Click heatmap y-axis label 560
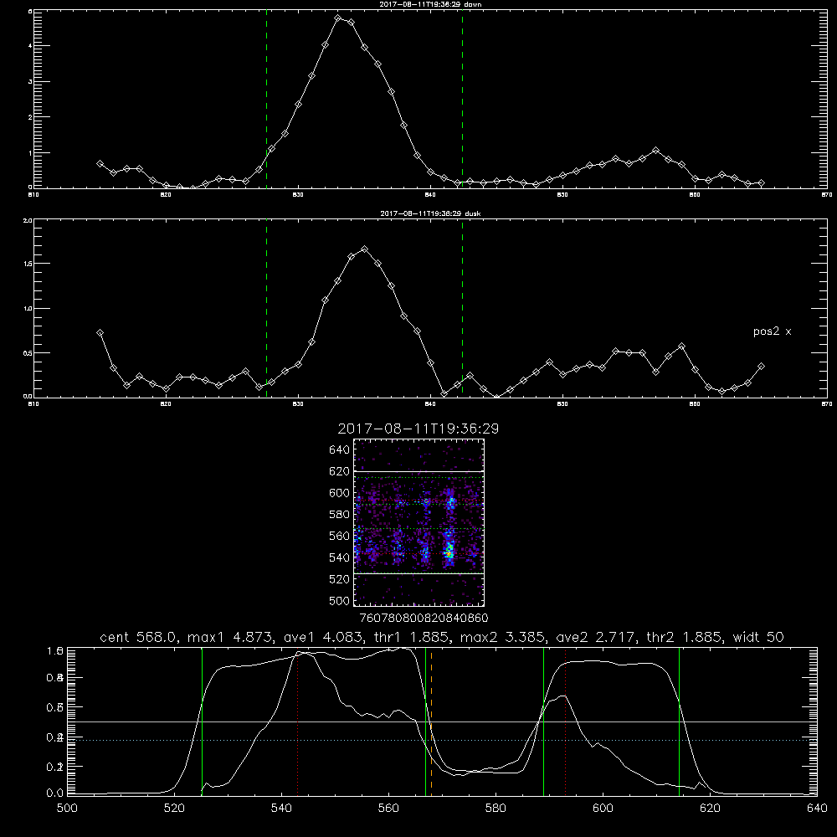Image resolution: width=837 pixels, height=837 pixels. [340, 536]
